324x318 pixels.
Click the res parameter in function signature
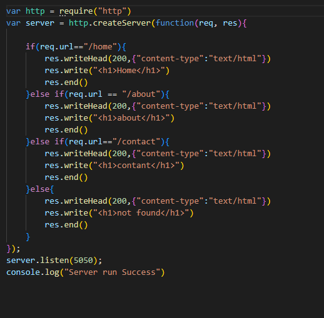point(230,23)
